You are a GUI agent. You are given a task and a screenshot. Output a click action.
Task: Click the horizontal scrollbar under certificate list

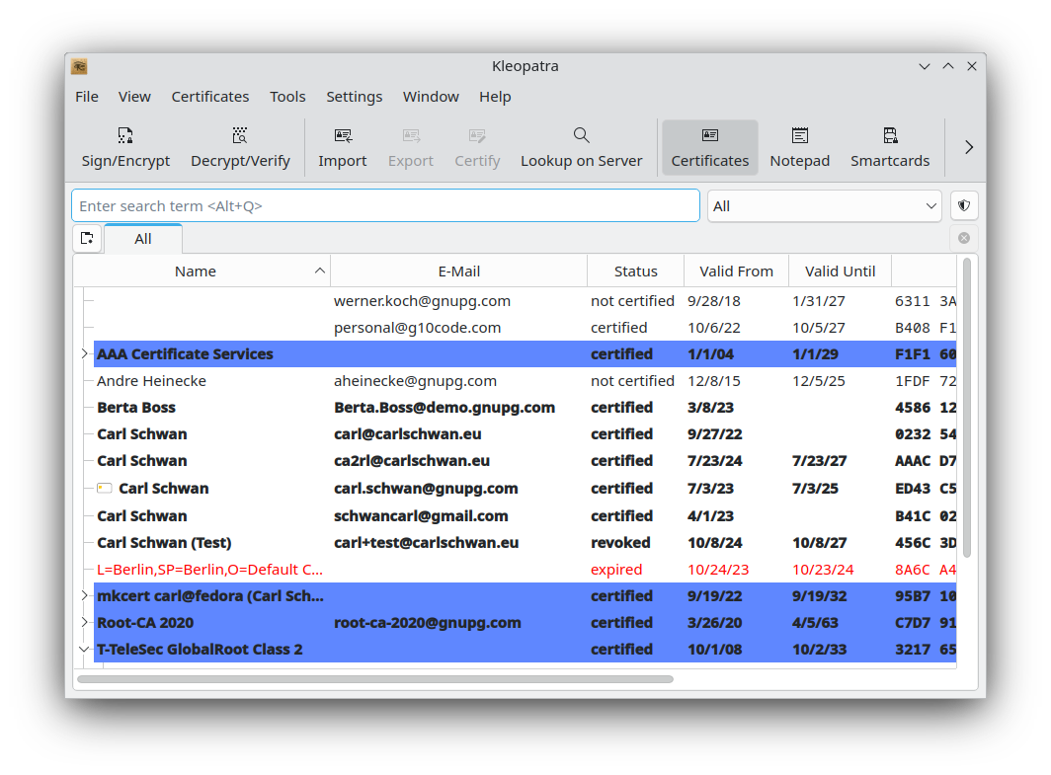click(375, 679)
